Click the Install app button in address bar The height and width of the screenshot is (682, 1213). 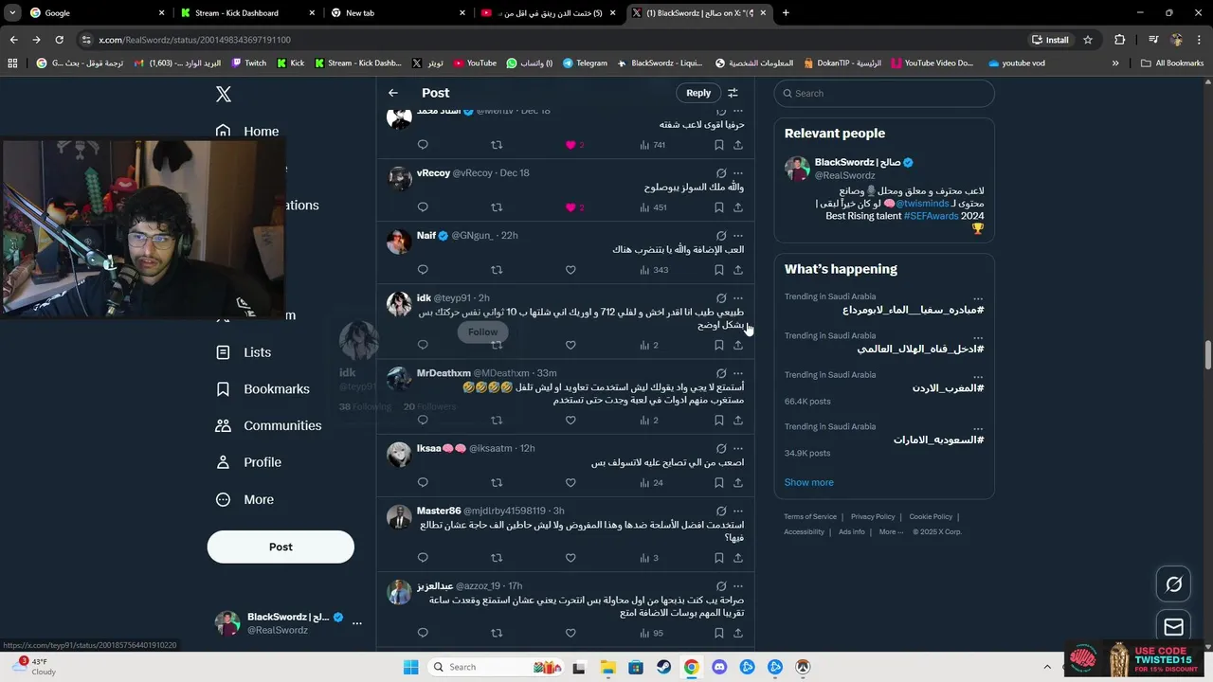[1051, 40]
